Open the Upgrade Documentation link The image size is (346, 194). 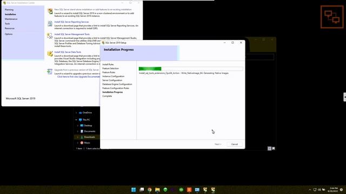pos(78,77)
